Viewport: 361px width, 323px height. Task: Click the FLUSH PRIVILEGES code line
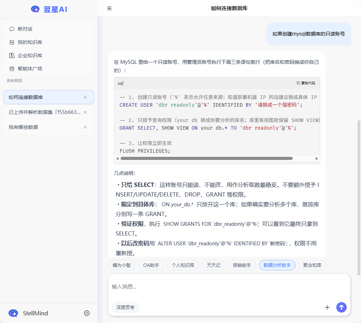point(145,151)
